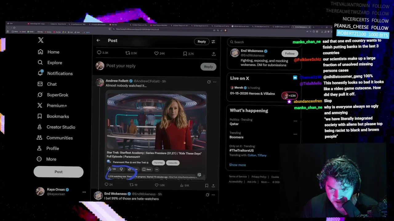Open more options for the Boomers trend

pos(295,134)
